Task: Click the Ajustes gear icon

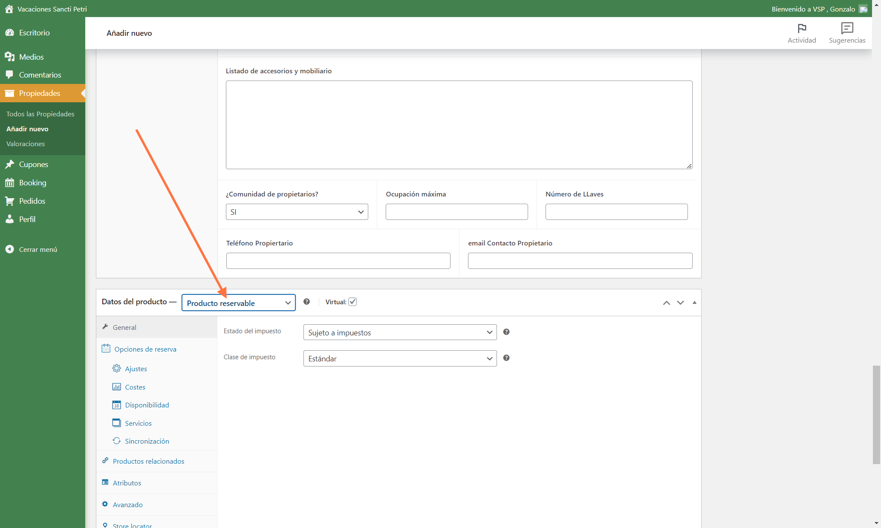Action: point(116,368)
